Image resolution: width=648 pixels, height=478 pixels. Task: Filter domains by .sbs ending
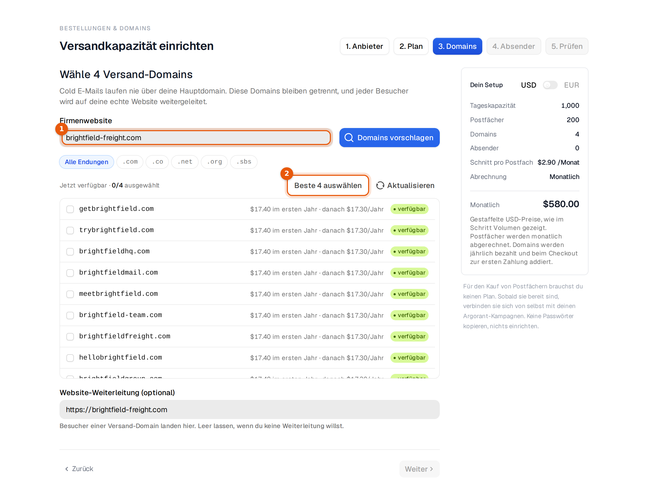(x=244, y=162)
